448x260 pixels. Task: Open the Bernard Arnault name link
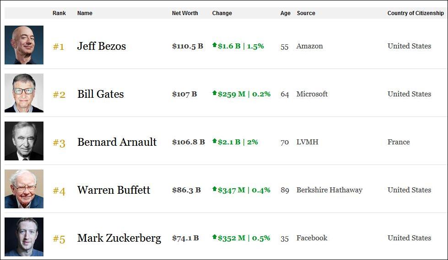tap(117, 142)
